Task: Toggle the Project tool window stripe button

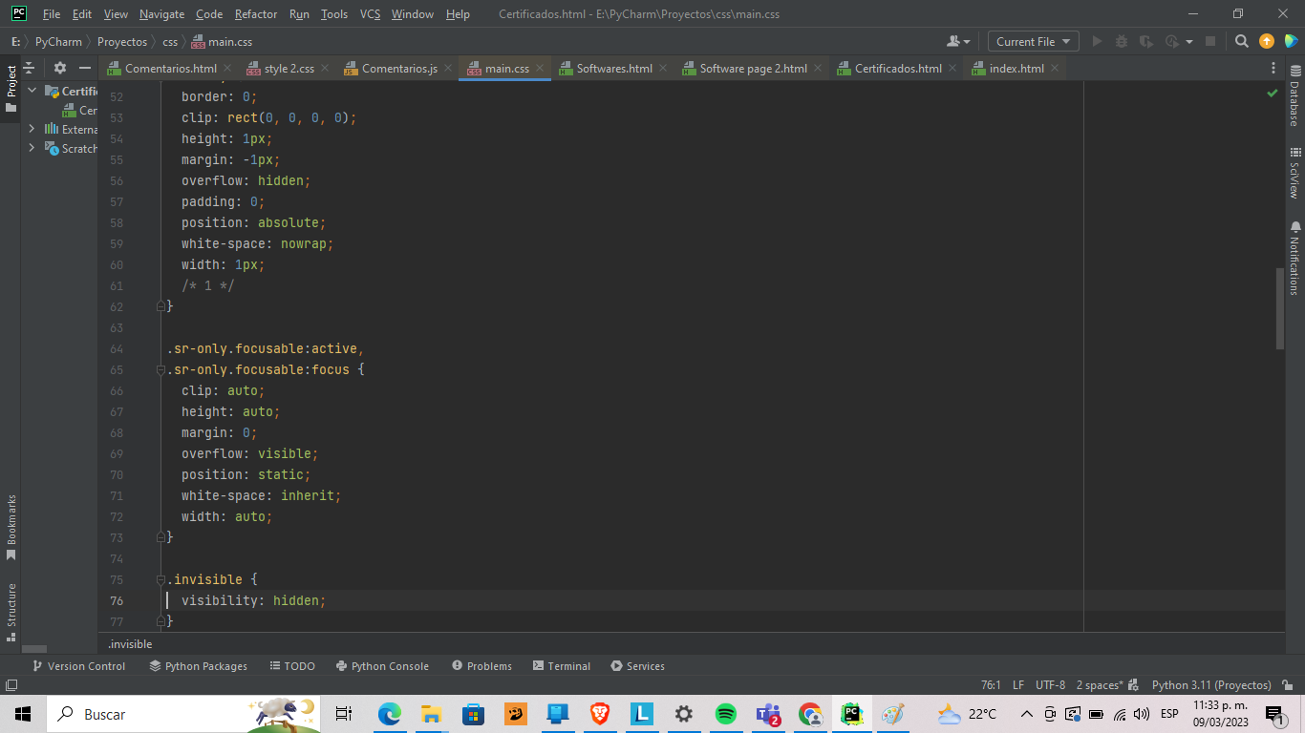Action: [11, 88]
